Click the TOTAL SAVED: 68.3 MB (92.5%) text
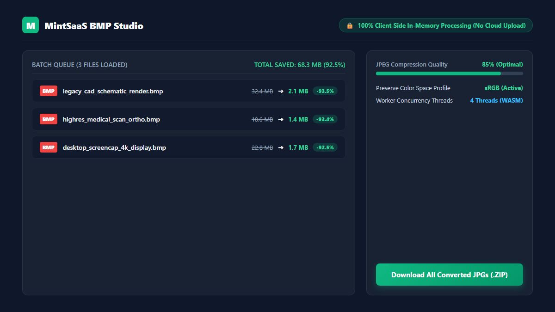This screenshot has width=555, height=312. [300, 65]
